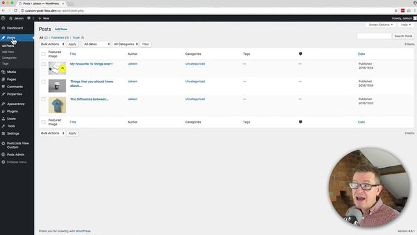Click the notebook thumbnail of first post
The height and width of the screenshot is (235, 417).
57,68
